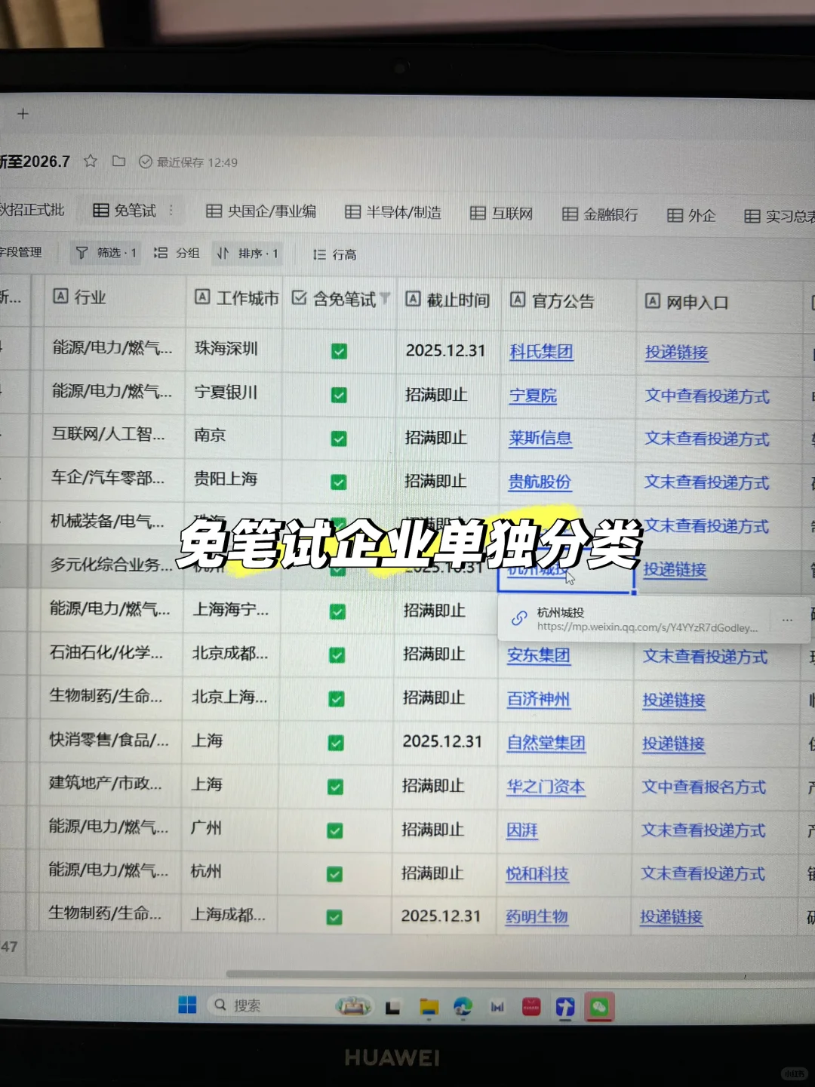
Task: Open the 百济神州 announcement link
Action: (538, 699)
